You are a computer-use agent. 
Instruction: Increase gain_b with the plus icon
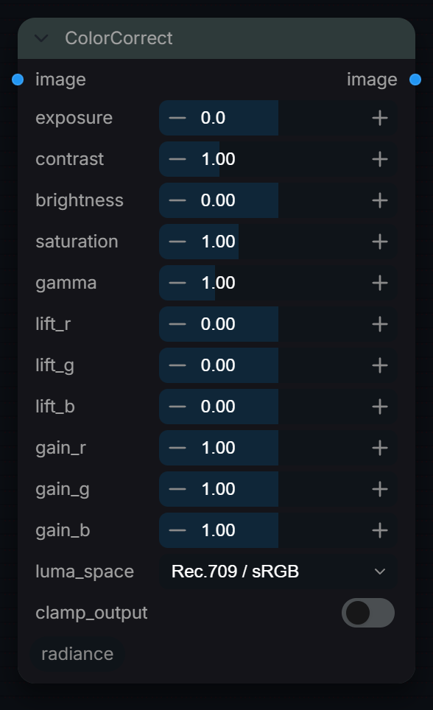(379, 530)
